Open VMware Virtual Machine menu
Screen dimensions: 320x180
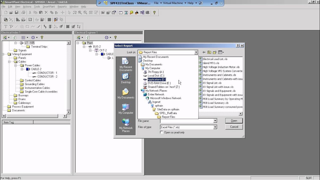[x=173, y=3]
